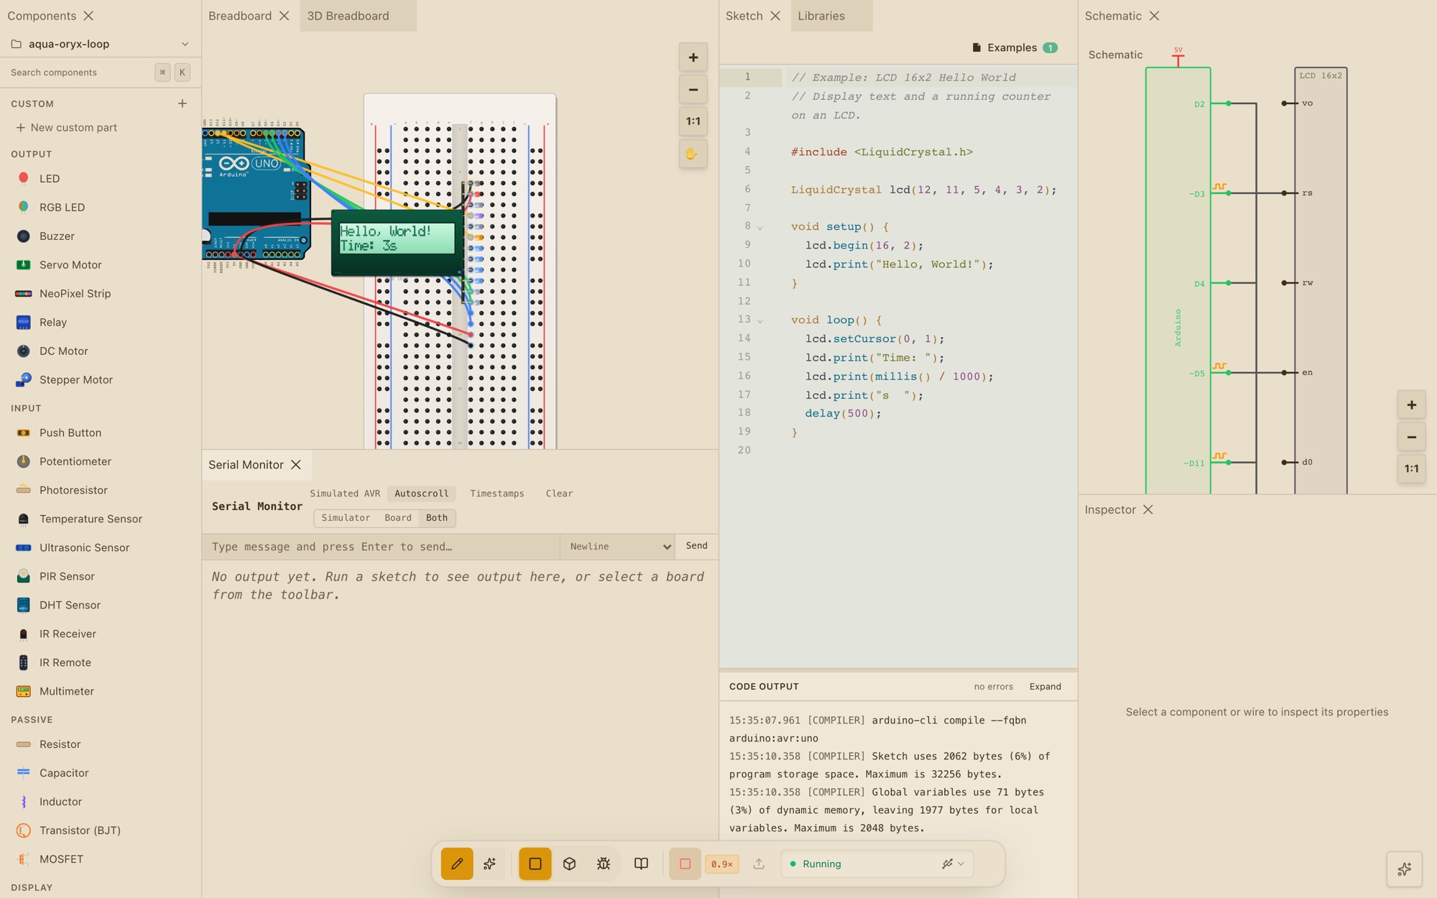This screenshot has width=1437, height=898.
Task: Open the AI sparkle assistant in toolbar
Action: [x=490, y=864]
